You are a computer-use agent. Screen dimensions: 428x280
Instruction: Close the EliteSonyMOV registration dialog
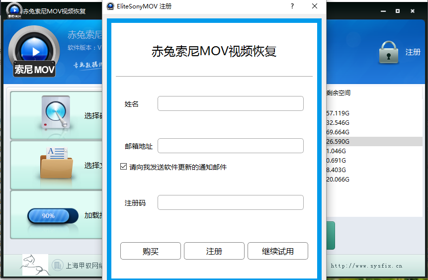(315, 6)
